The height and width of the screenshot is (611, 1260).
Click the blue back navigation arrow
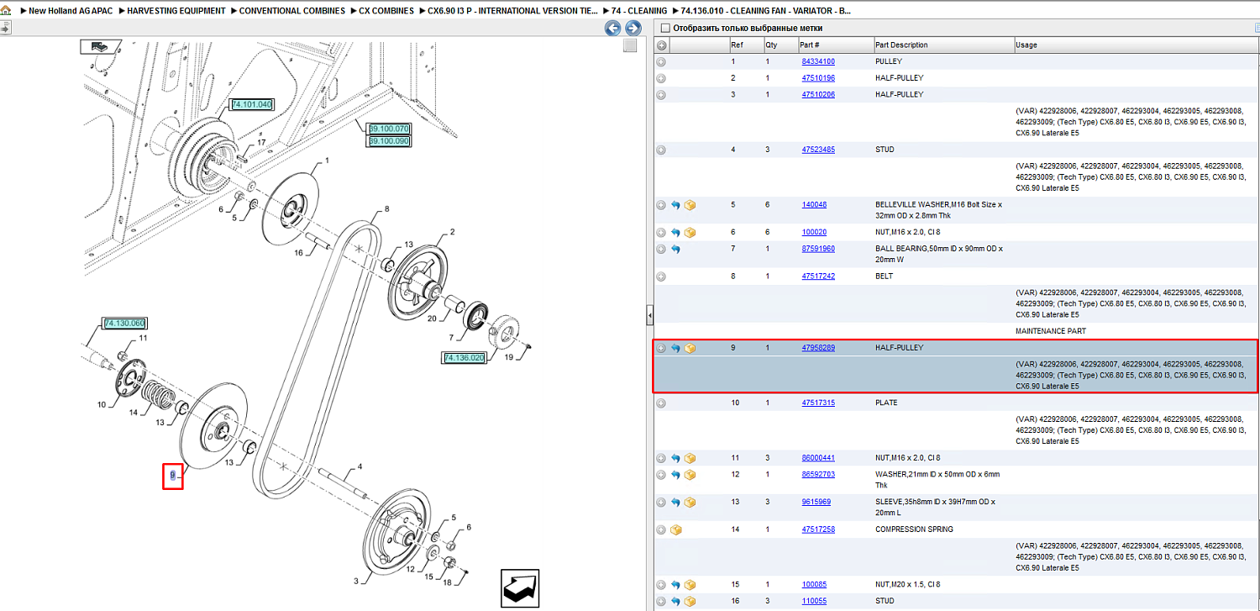tap(613, 29)
